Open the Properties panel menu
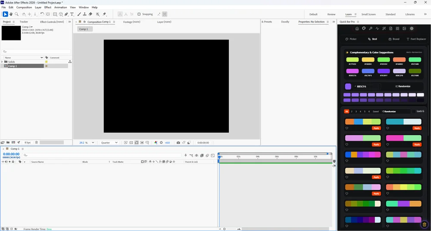 coord(328,22)
